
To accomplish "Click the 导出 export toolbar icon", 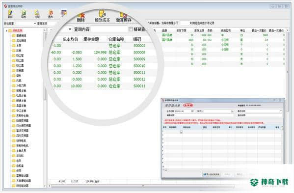I will click(x=24, y=14).
